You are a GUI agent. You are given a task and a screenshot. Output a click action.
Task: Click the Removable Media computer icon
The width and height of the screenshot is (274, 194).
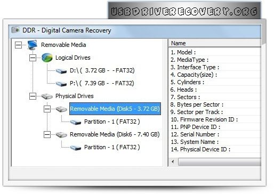[32, 45]
